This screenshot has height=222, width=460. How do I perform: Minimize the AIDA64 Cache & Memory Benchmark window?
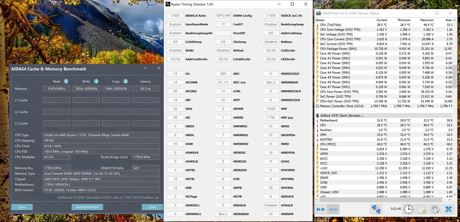click(x=145, y=68)
